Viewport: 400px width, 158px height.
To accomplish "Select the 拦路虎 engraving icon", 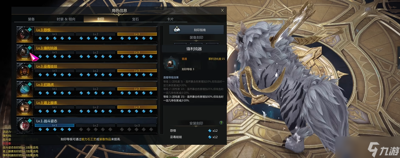I will click(x=24, y=89).
